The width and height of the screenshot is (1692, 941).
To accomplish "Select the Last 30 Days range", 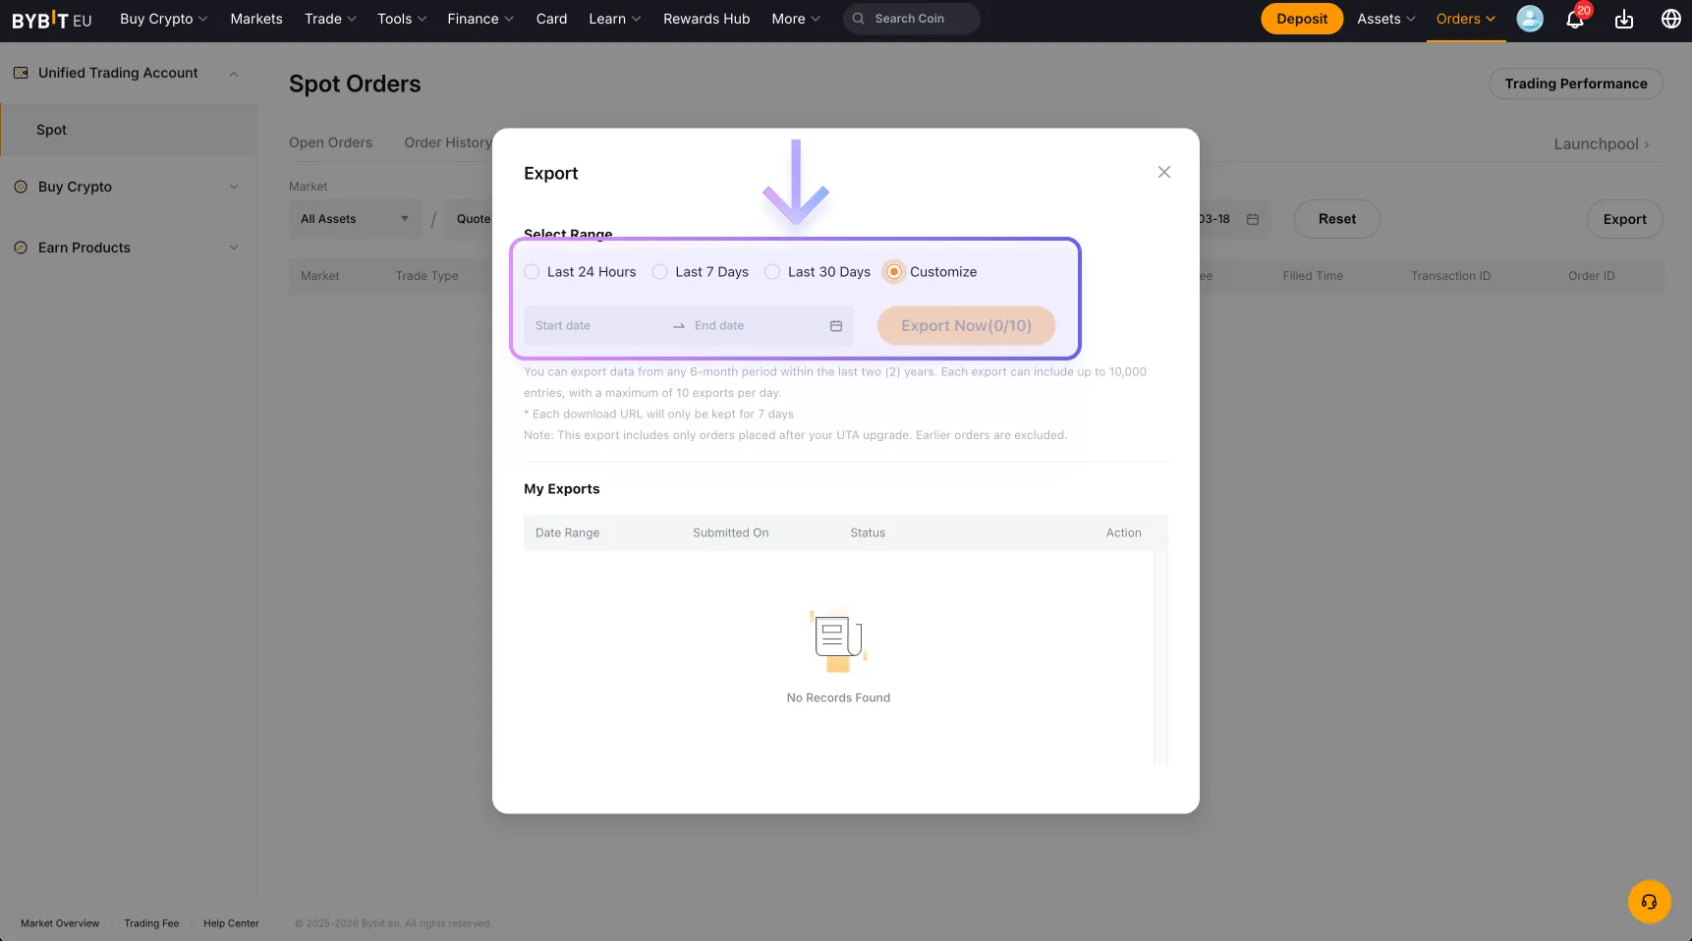I will pyautogui.click(x=772, y=271).
